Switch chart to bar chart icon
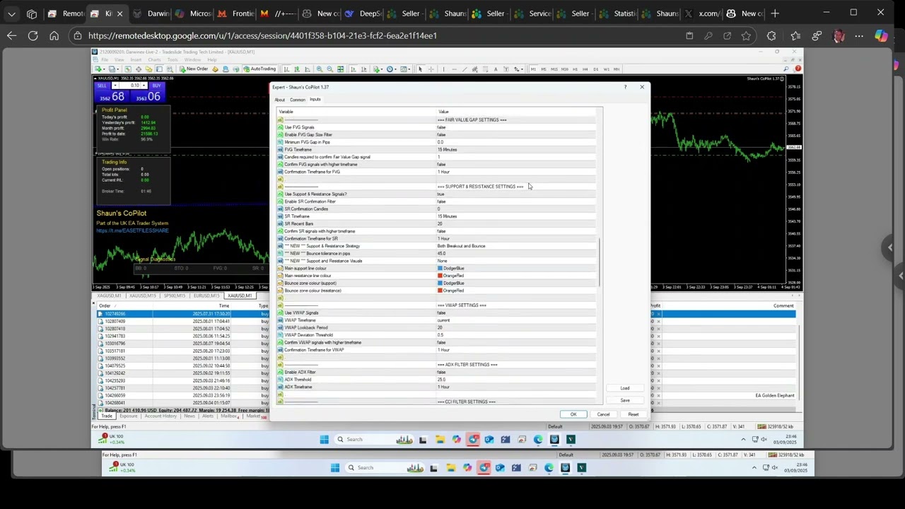The width and height of the screenshot is (905, 509). [286, 69]
